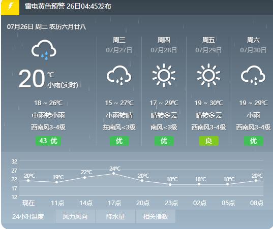Click the 08点 time axis label

pyautogui.click(x=257, y=203)
